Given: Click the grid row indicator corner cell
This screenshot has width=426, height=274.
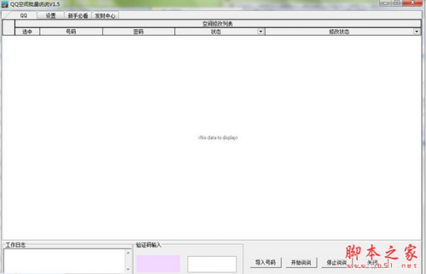Looking at the screenshot, I should click(x=9, y=28).
